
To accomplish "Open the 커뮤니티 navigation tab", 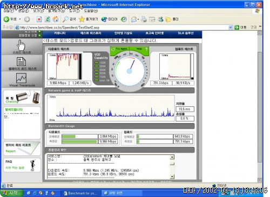I will coord(60,33).
